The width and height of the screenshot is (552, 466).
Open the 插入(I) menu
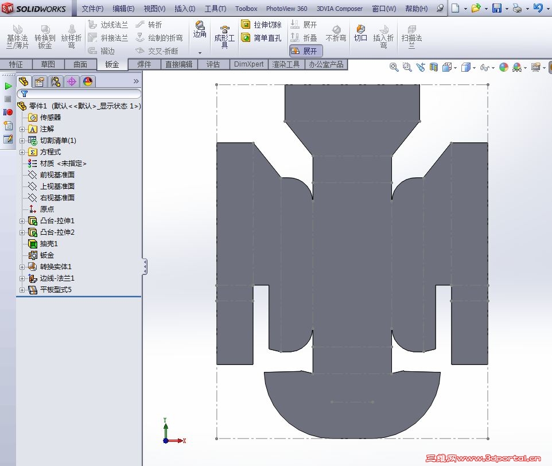tap(185, 9)
